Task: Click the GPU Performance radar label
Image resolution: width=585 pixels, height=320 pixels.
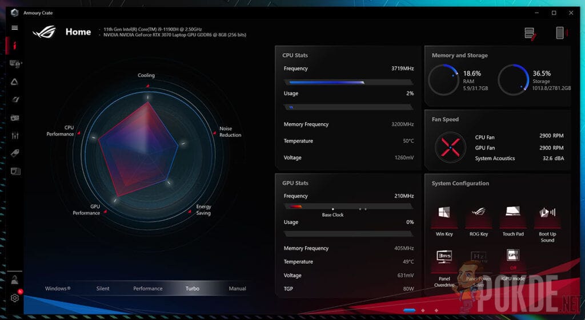Action: coord(86,210)
